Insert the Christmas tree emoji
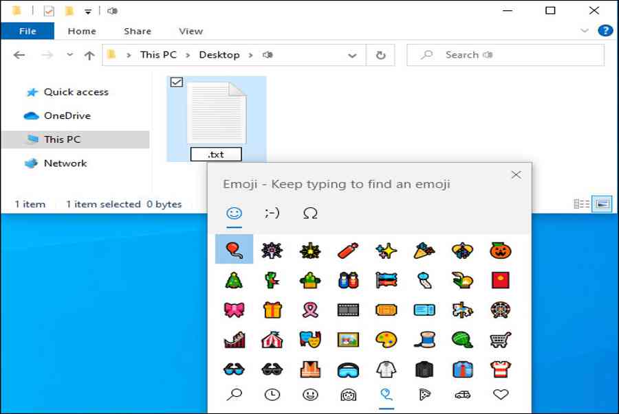Screen dimensions: 619x414 (234, 281)
